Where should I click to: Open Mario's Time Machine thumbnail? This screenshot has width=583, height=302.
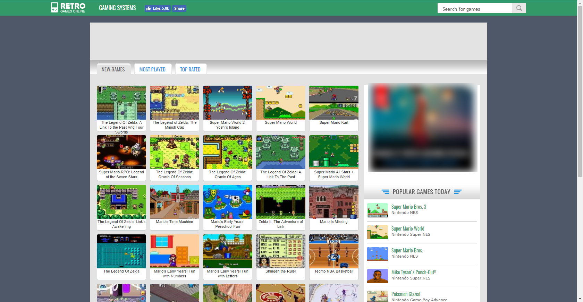point(175,202)
